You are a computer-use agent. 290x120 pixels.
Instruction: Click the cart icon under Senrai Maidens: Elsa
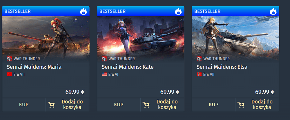[x=241, y=105]
